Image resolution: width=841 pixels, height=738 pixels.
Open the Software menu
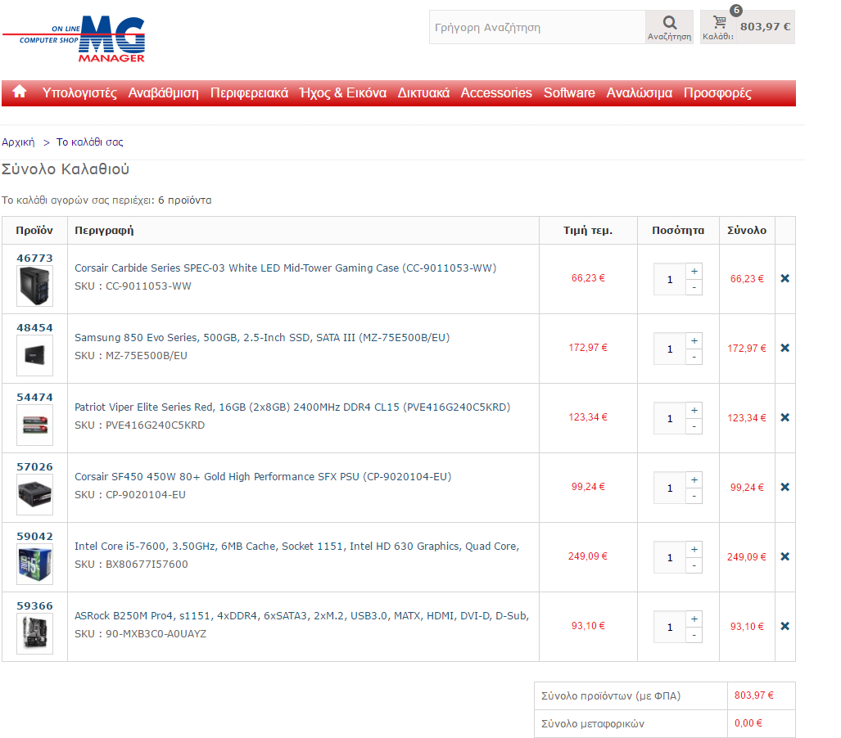point(569,92)
